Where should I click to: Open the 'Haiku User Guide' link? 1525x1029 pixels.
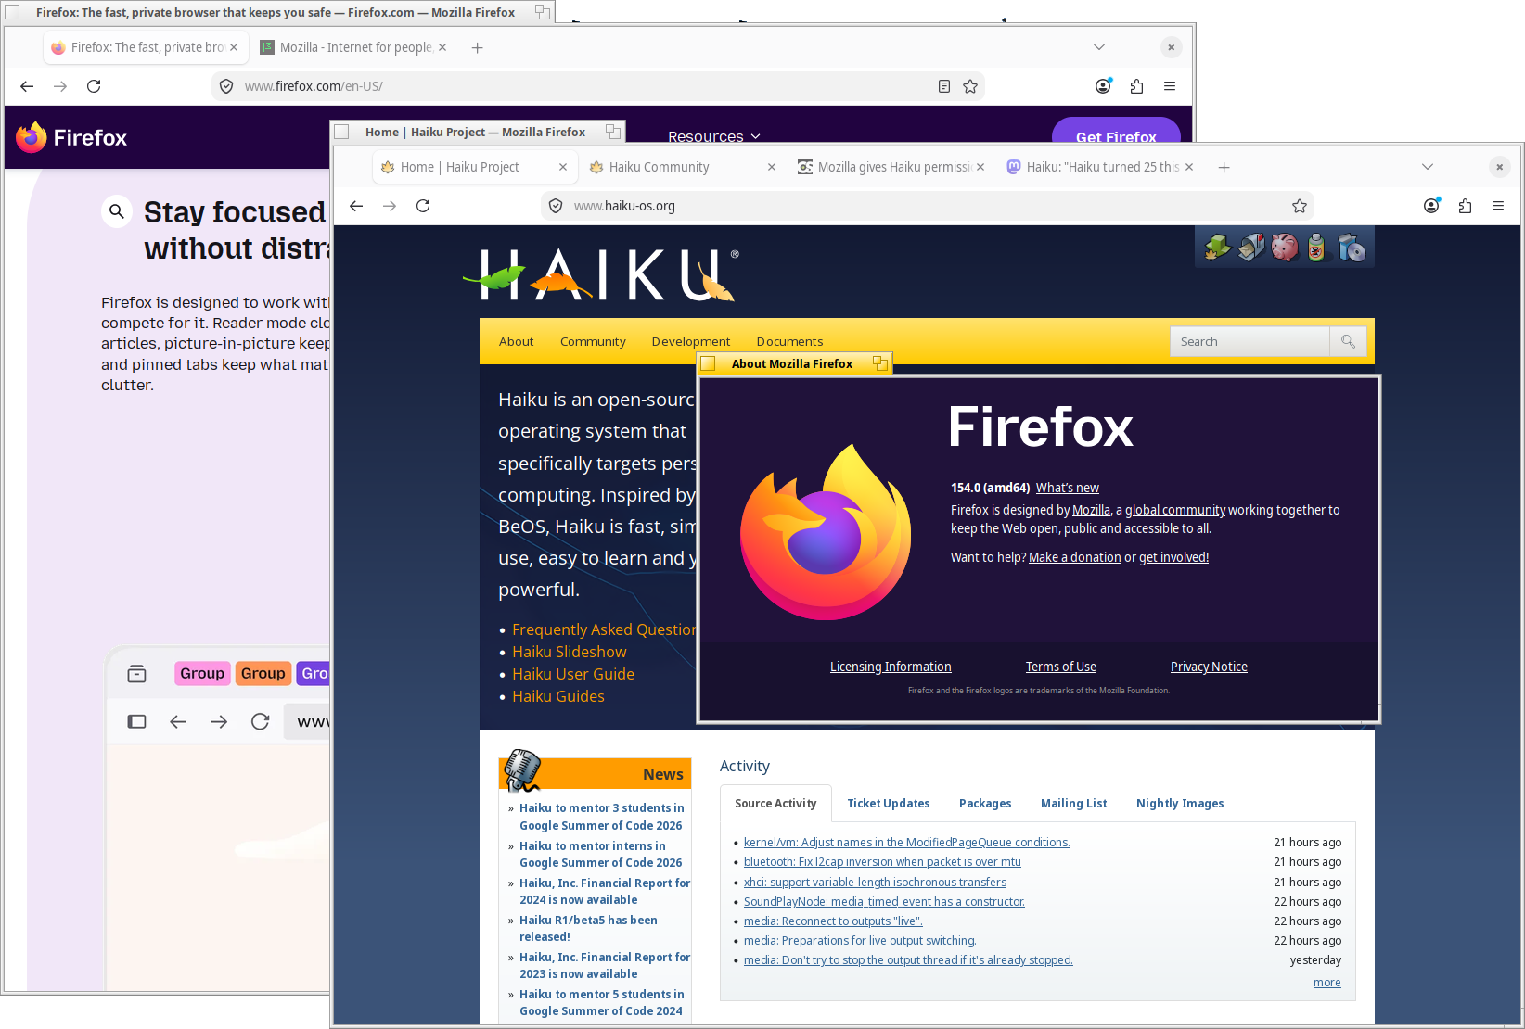coord(573,674)
